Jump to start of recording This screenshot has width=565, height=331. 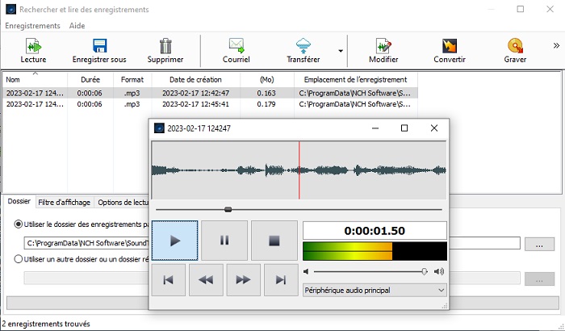click(168, 280)
